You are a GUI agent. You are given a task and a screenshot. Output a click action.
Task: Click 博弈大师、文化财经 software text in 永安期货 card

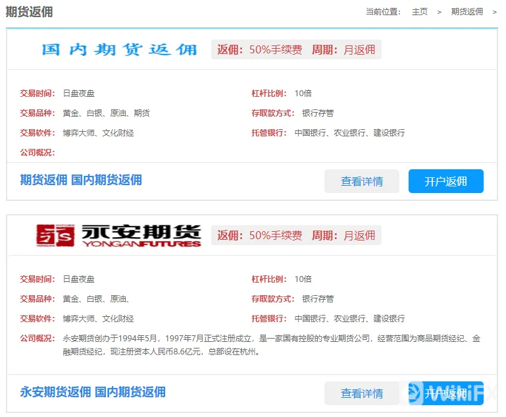click(98, 318)
